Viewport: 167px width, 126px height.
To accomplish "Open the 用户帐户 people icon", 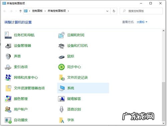I will click(8, 109).
